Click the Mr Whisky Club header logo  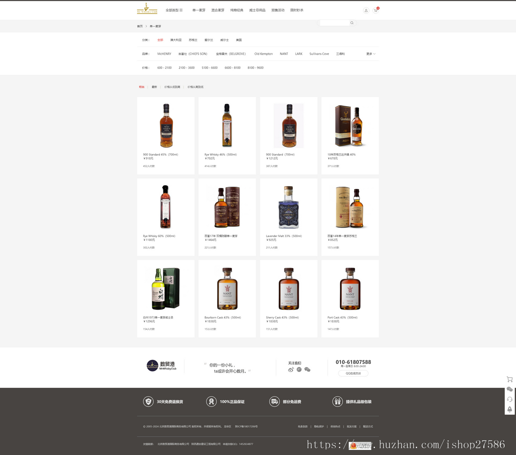coord(147,9)
